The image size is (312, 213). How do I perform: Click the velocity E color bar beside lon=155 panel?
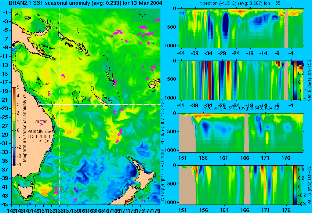tap(295, 80)
